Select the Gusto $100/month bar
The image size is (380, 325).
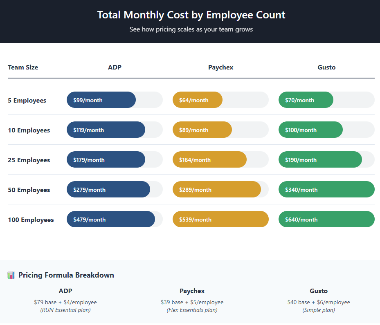tap(311, 130)
